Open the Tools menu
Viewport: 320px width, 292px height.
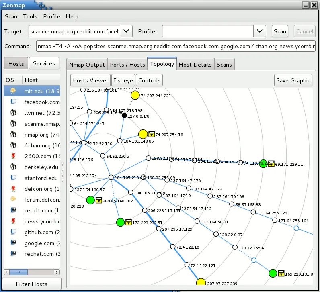click(30, 16)
